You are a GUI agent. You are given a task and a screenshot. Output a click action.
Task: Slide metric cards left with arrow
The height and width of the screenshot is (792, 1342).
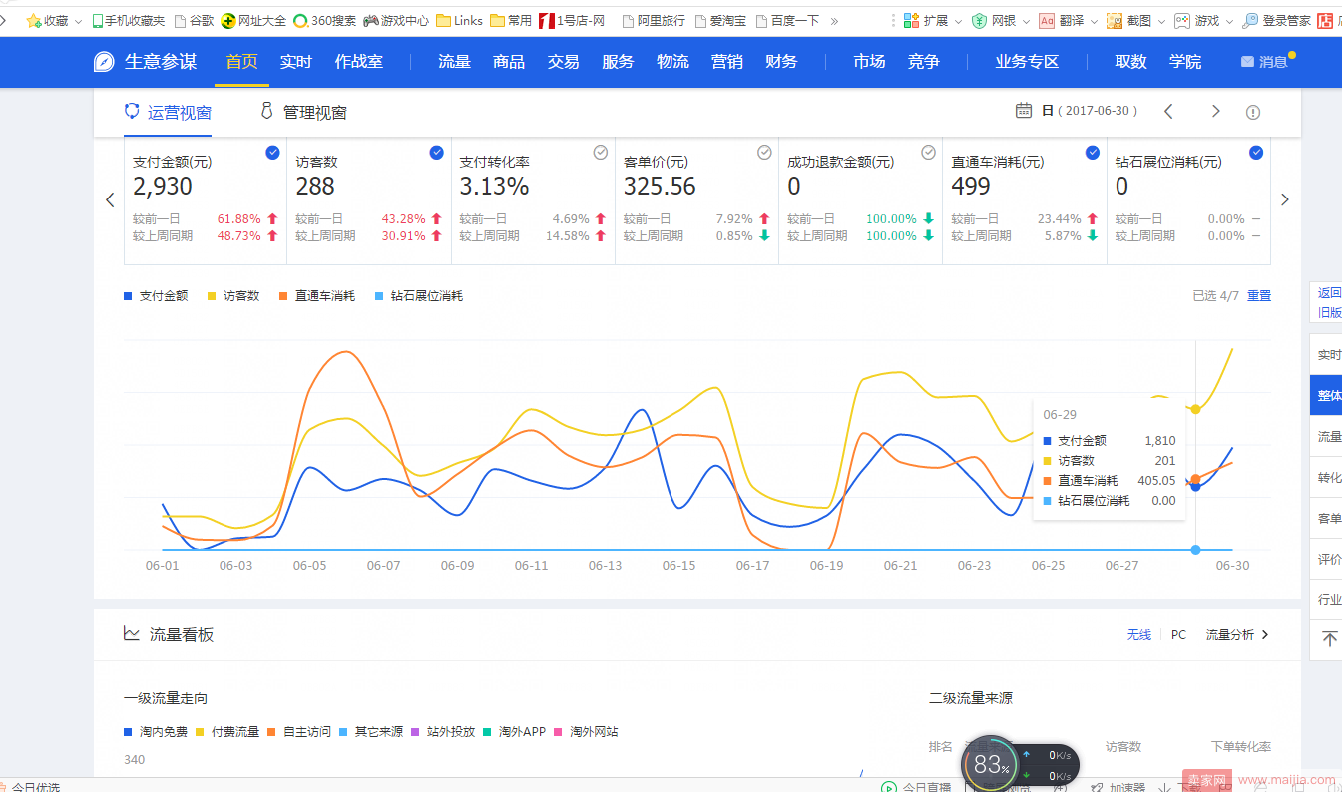(110, 199)
